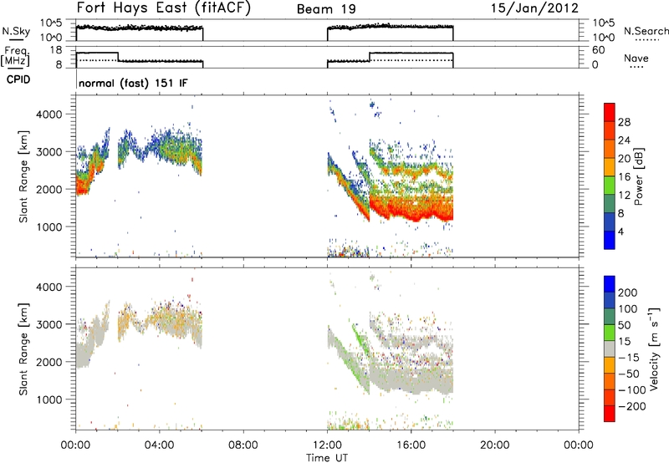Click the '12:00' time axis label
The height and width of the screenshot is (463, 669).
click(x=327, y=445)
